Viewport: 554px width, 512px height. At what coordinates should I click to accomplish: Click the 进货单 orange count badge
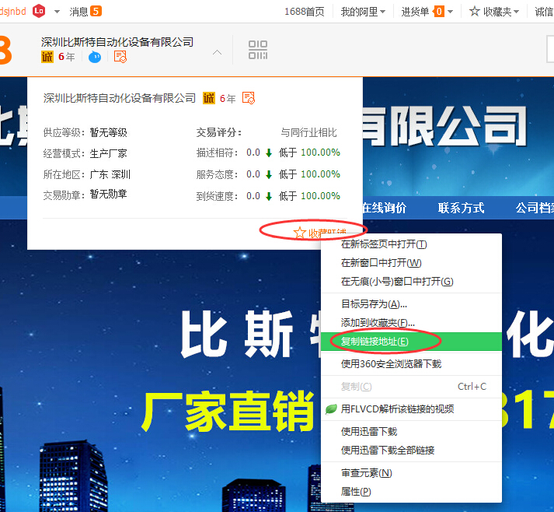click(438, 12)
